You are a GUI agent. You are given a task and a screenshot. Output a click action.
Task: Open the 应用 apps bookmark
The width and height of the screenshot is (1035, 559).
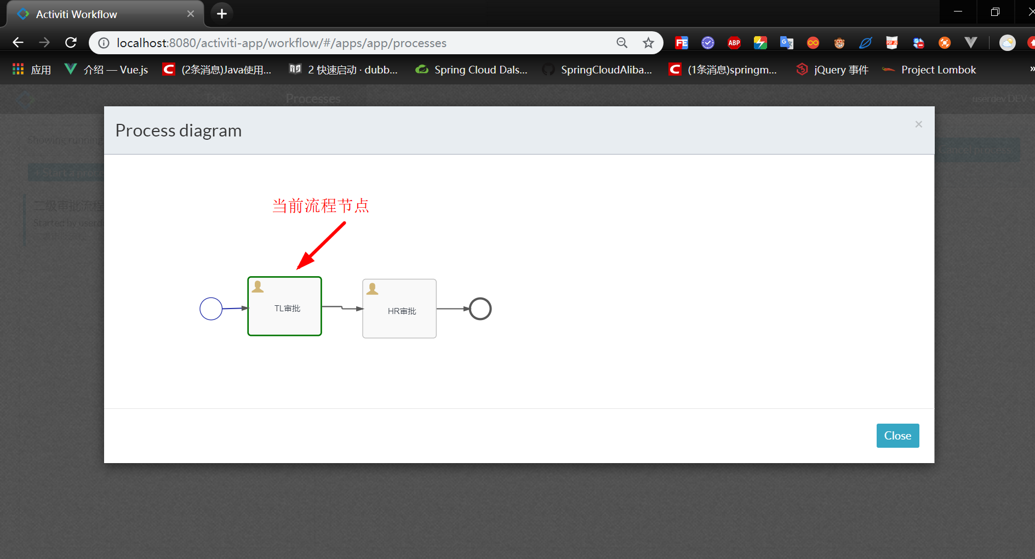coord(32,70)
